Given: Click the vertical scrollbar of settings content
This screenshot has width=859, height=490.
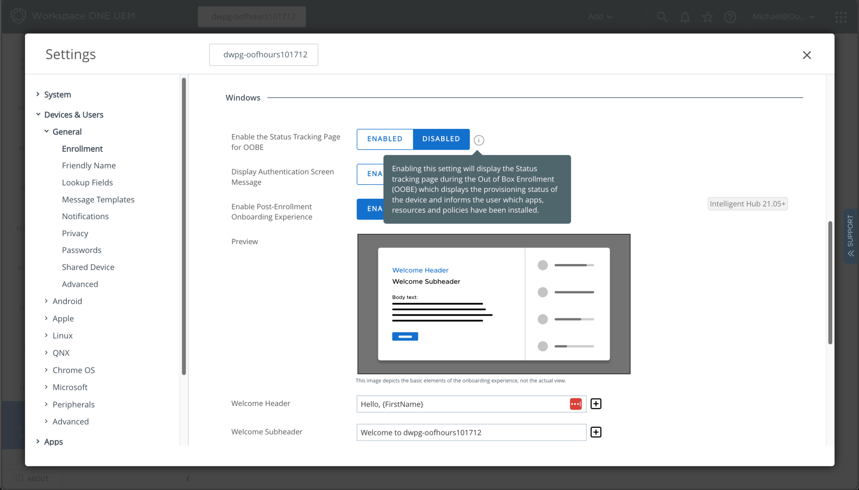Looking at the screenshot, I should [830, 281].
